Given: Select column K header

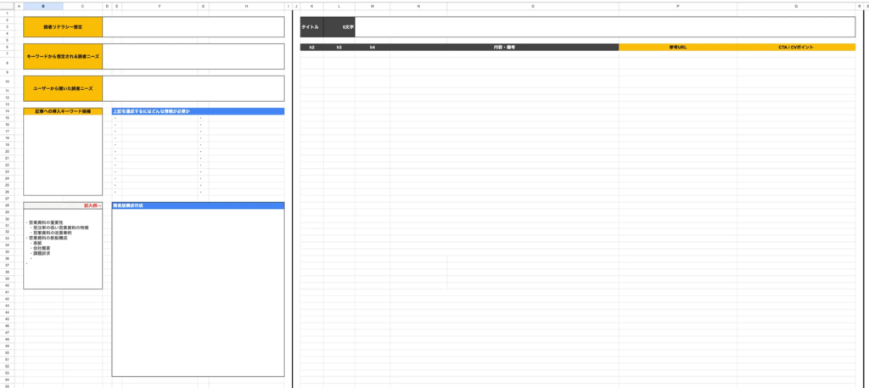Looking at the screenshot, I should pyautogui.click(x=312, y=6).
